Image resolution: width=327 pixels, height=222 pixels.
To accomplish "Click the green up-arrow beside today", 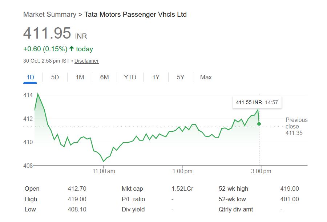I will click(x=72, y=49).
